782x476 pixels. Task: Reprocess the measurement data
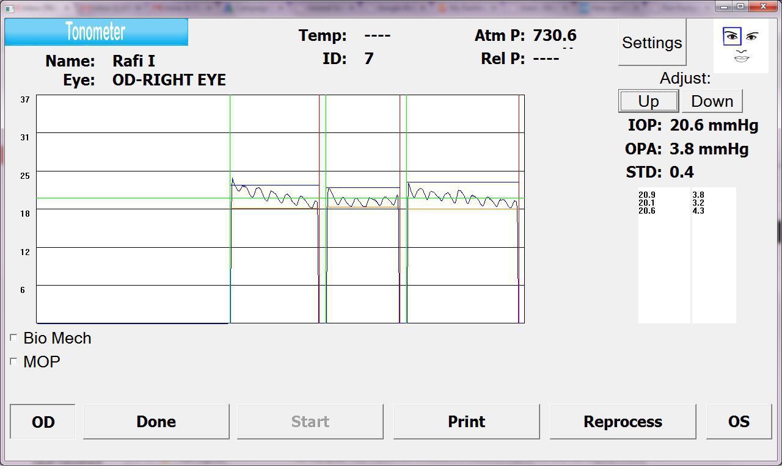click(623, 422)
